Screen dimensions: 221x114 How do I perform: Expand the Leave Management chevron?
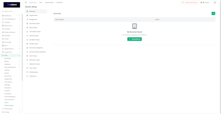tap(19, 67)
